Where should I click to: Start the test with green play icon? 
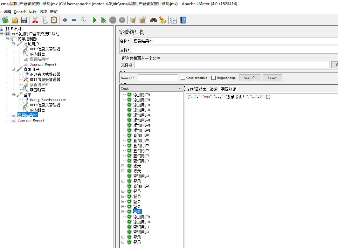(x=94, y=20)
